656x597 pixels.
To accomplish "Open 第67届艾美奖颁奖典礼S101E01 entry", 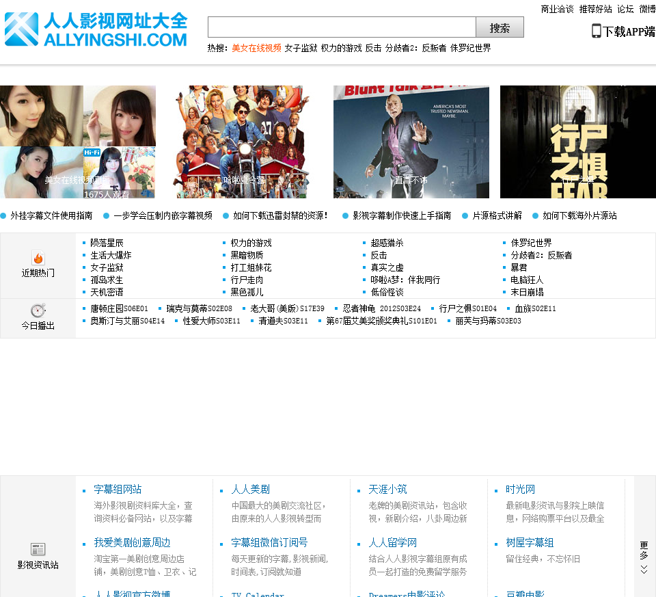I will pos(381,321).
